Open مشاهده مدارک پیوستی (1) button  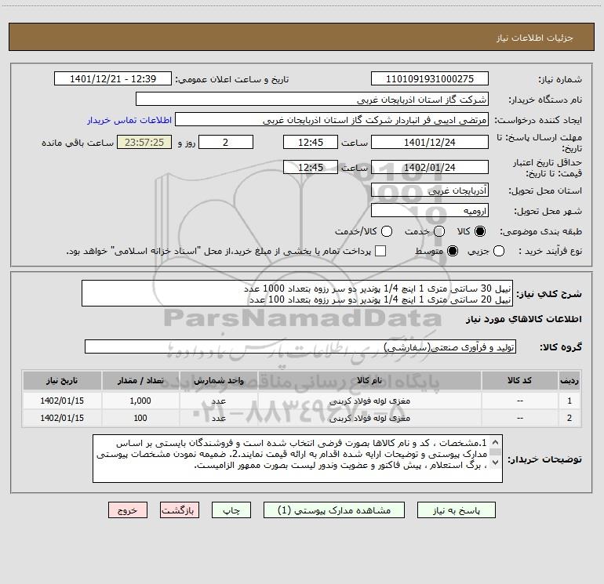(x=334, y=510)
